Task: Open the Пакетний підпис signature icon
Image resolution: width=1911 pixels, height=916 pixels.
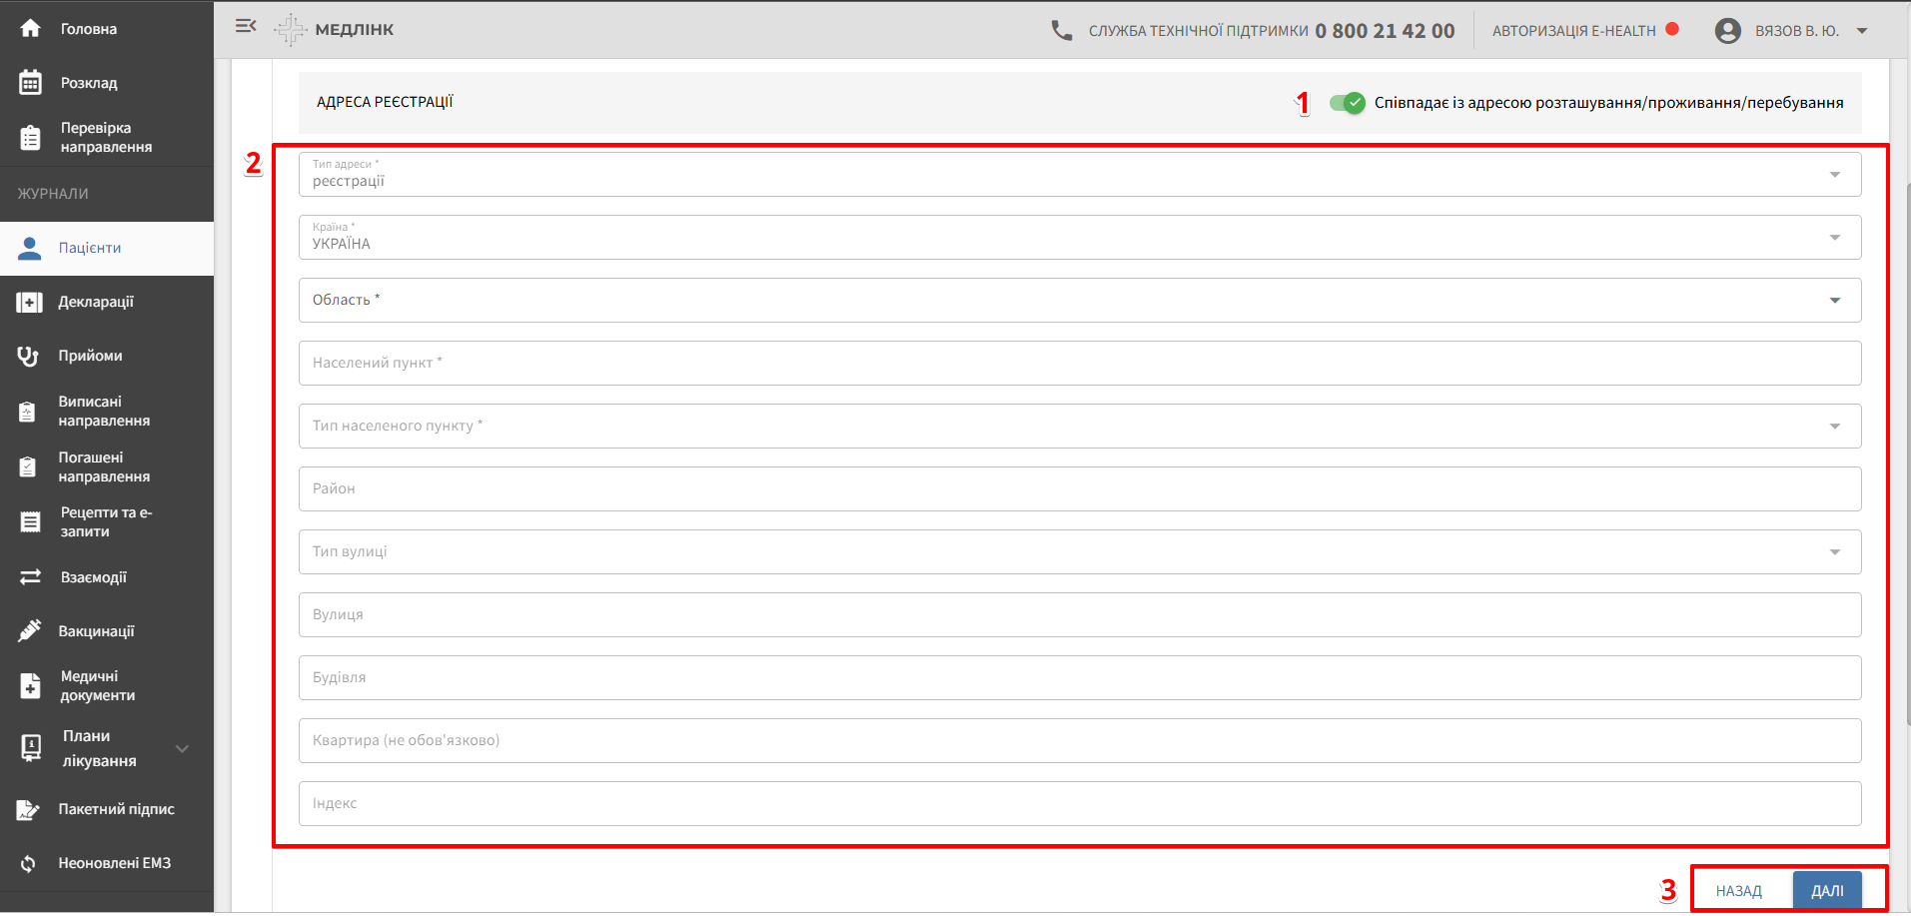Action: 29,809
